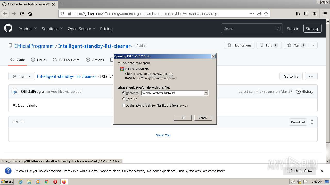Launch the media player taskbar icon
The width and height of the screenshot is (330, 185).
pos(38,182)
